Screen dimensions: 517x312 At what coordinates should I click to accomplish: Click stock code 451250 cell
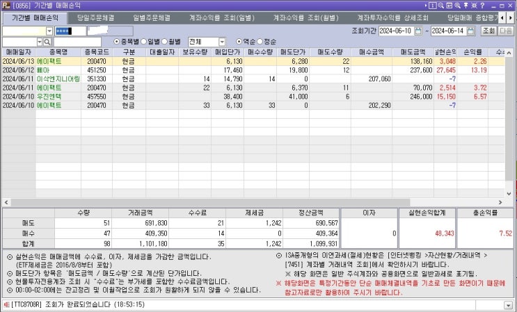tap(97, 70)
